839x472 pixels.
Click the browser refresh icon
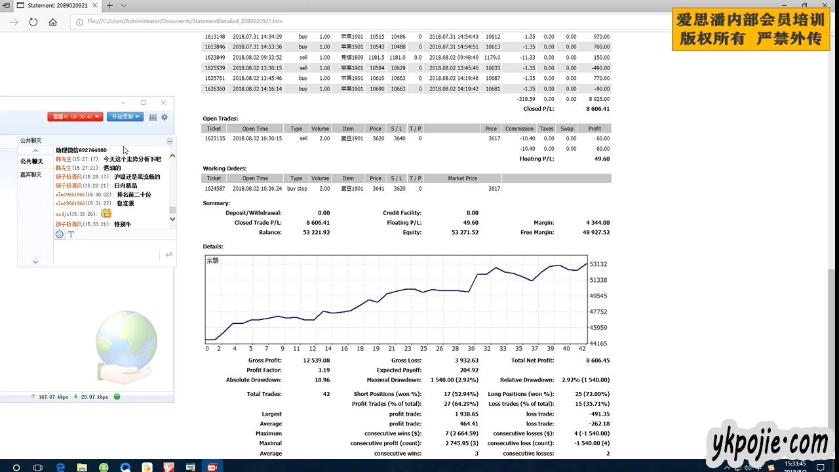pos(33,22)
